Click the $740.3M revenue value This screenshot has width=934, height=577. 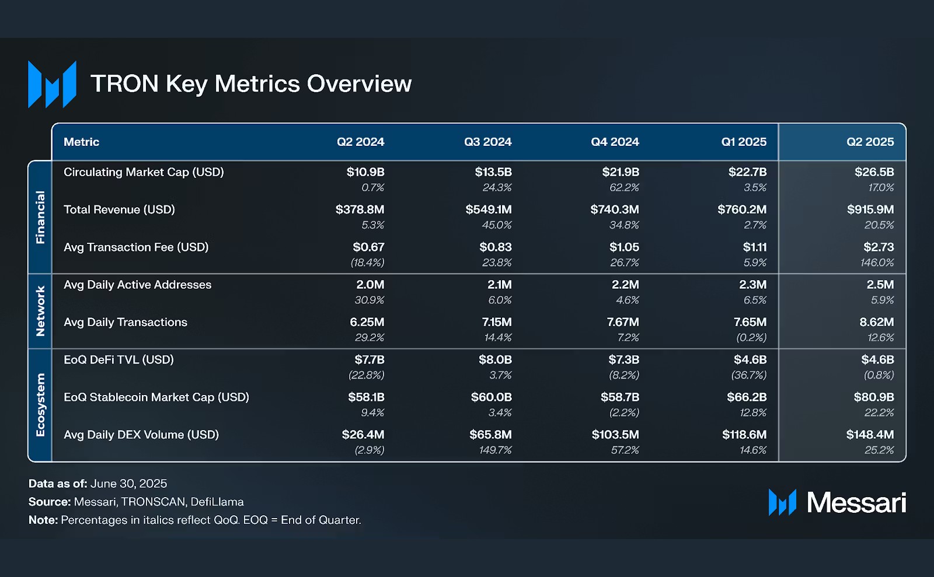615,209
